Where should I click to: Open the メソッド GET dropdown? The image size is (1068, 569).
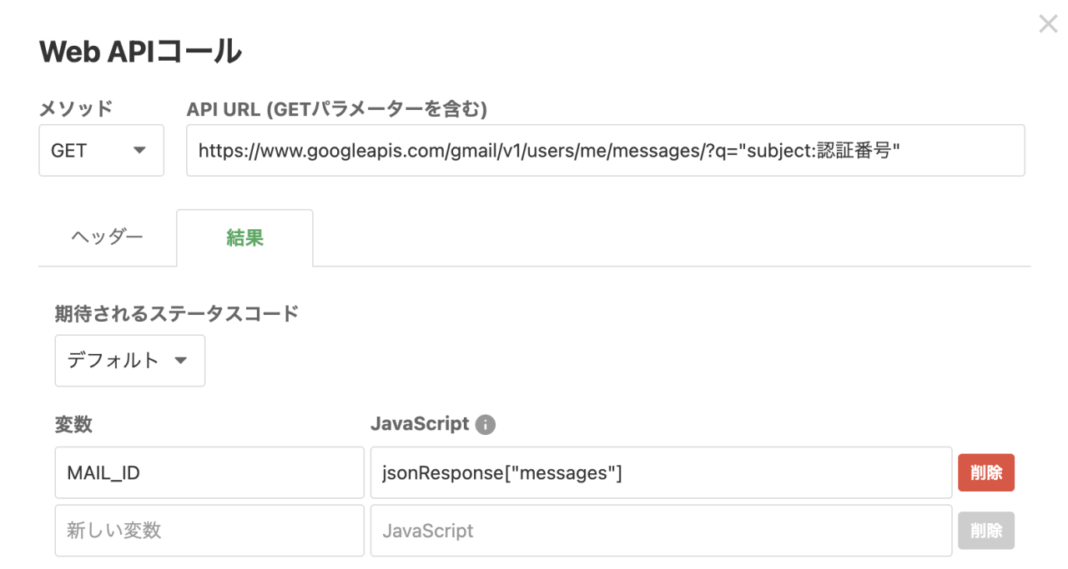click(101, 150)
